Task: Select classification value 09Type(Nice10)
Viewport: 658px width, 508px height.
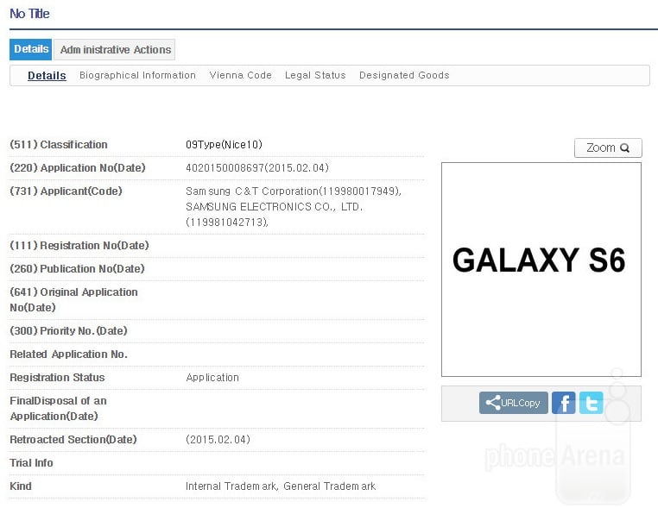Action: [224, 145]
